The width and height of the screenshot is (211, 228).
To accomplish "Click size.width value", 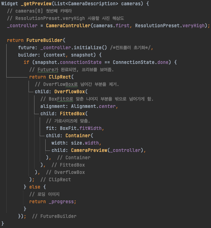I will [x=85, y=143].
